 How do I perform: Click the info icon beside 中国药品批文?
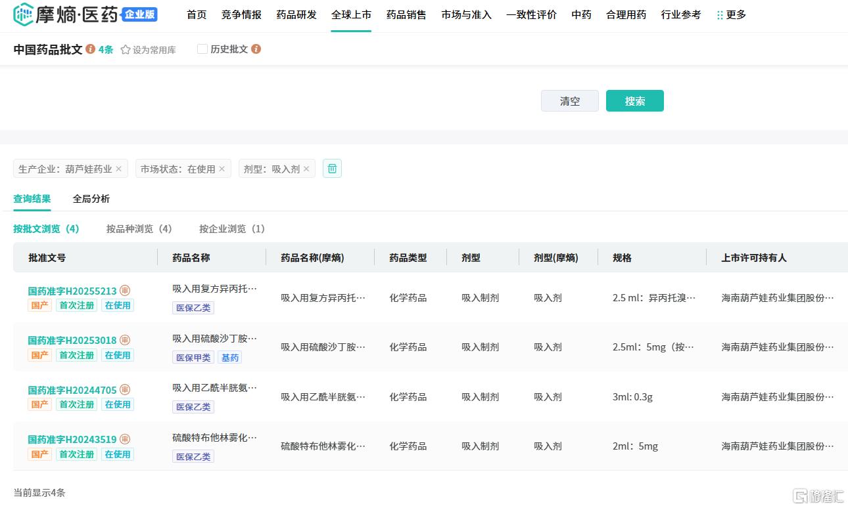(91, 49)
